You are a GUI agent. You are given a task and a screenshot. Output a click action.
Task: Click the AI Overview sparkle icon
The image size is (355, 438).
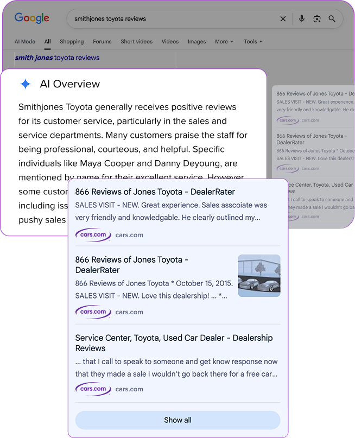[x=26, y=84]
